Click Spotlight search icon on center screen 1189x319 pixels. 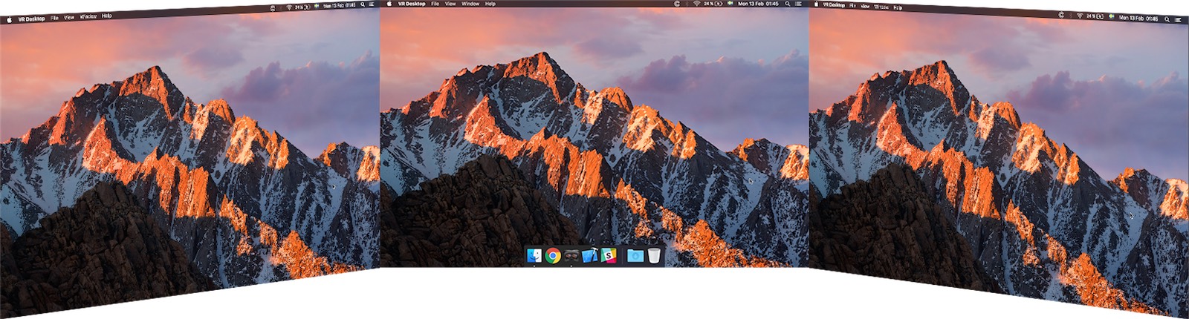pyautogui.click(x=787, y=4)
